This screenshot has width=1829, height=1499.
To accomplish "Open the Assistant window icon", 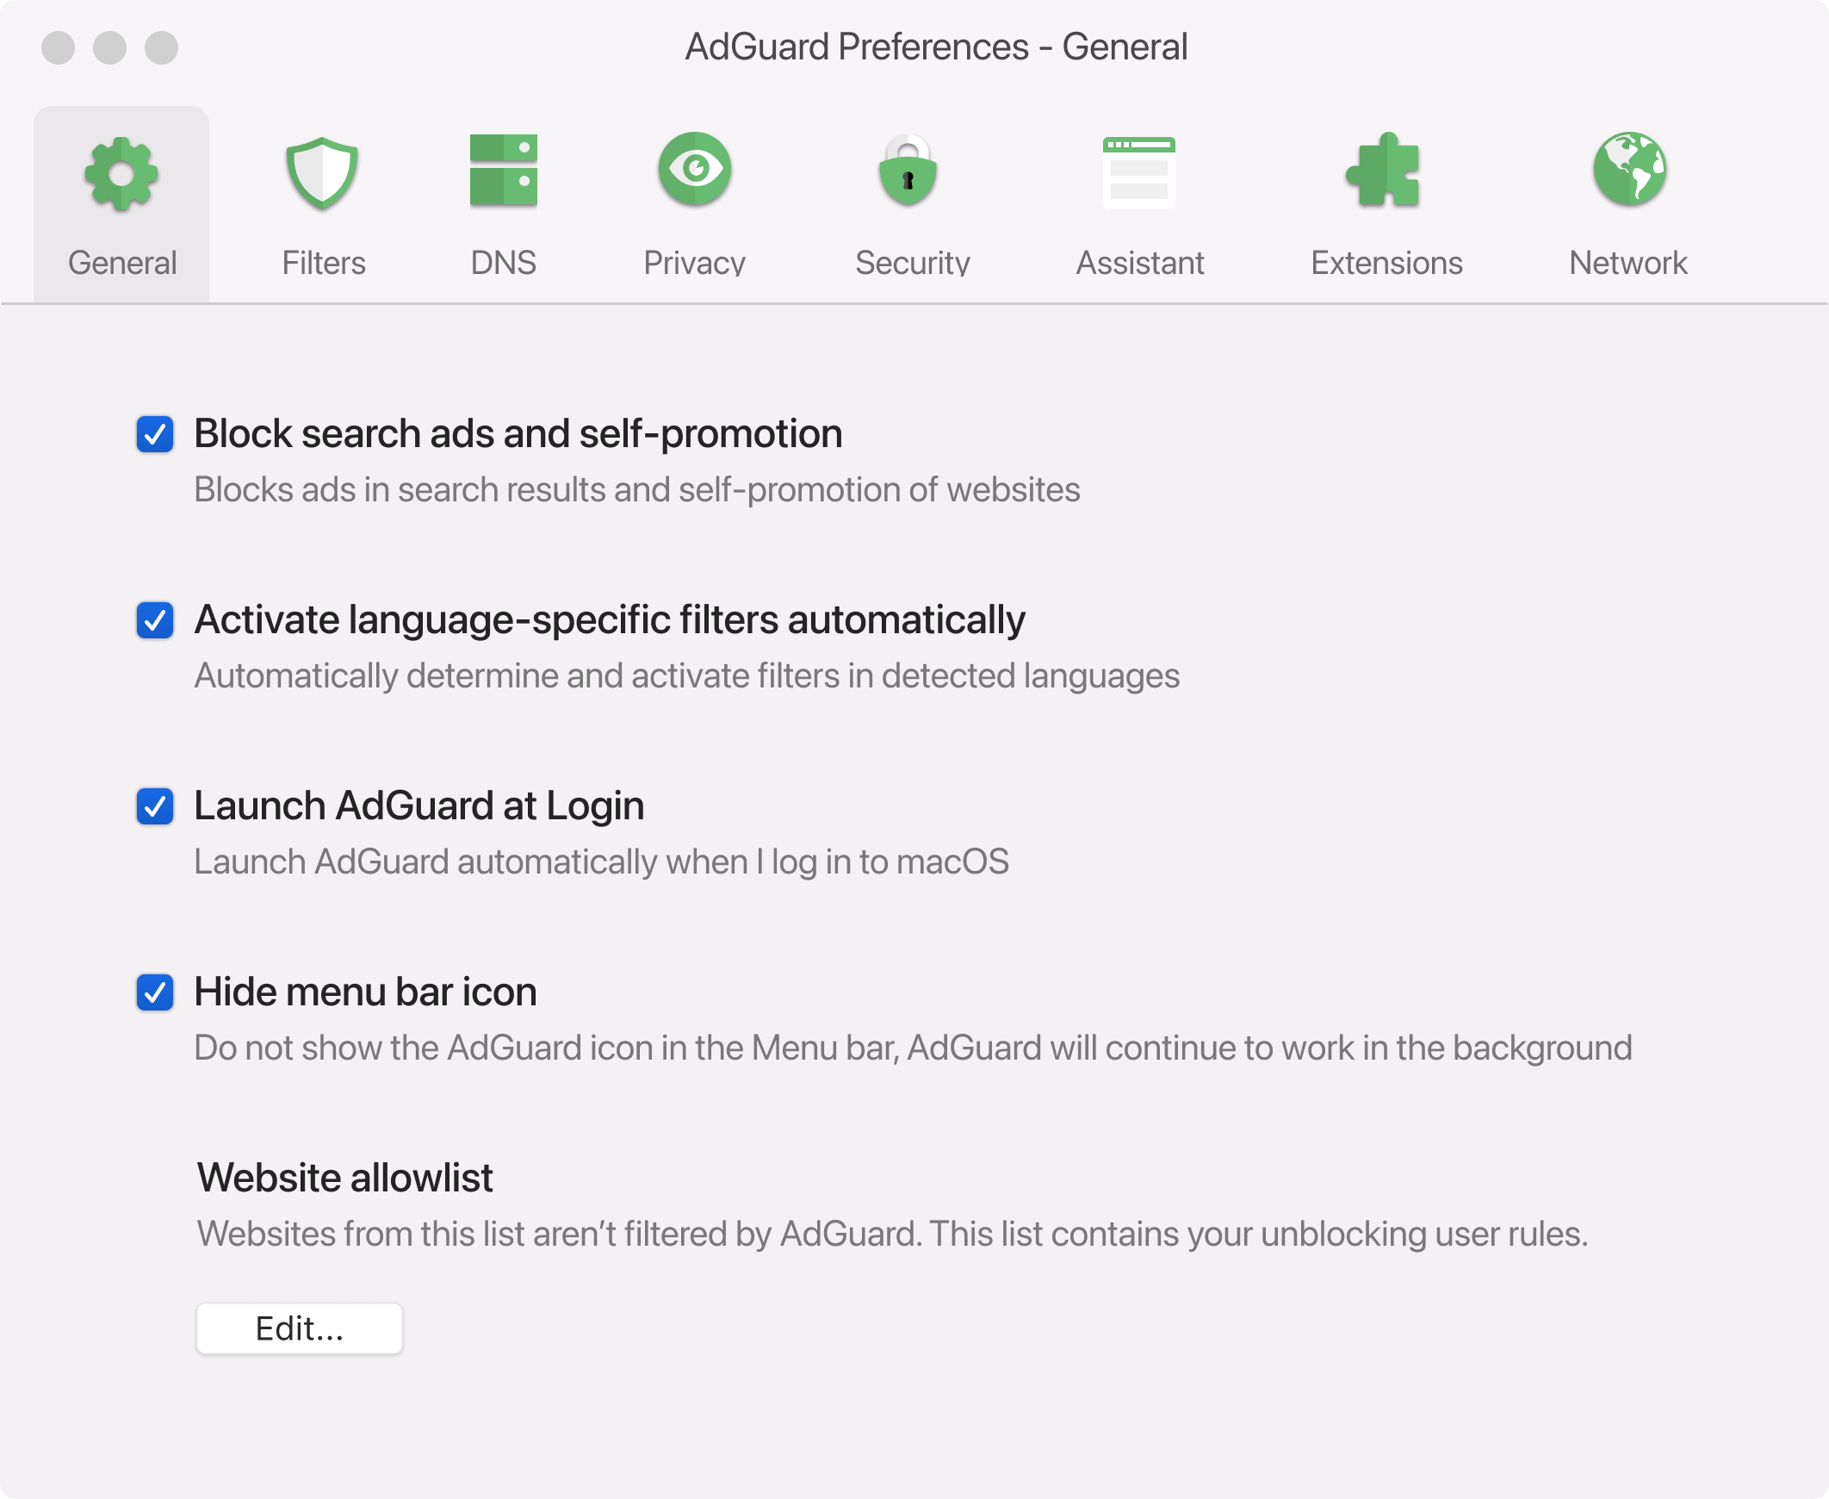I will coord(1138,171).
